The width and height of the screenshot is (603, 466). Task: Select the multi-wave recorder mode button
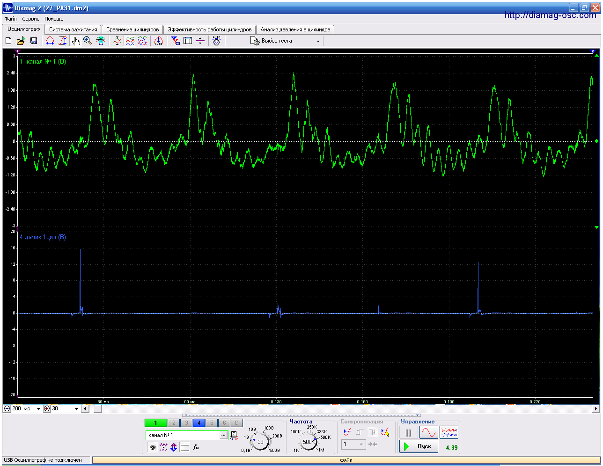pos(449,432)
